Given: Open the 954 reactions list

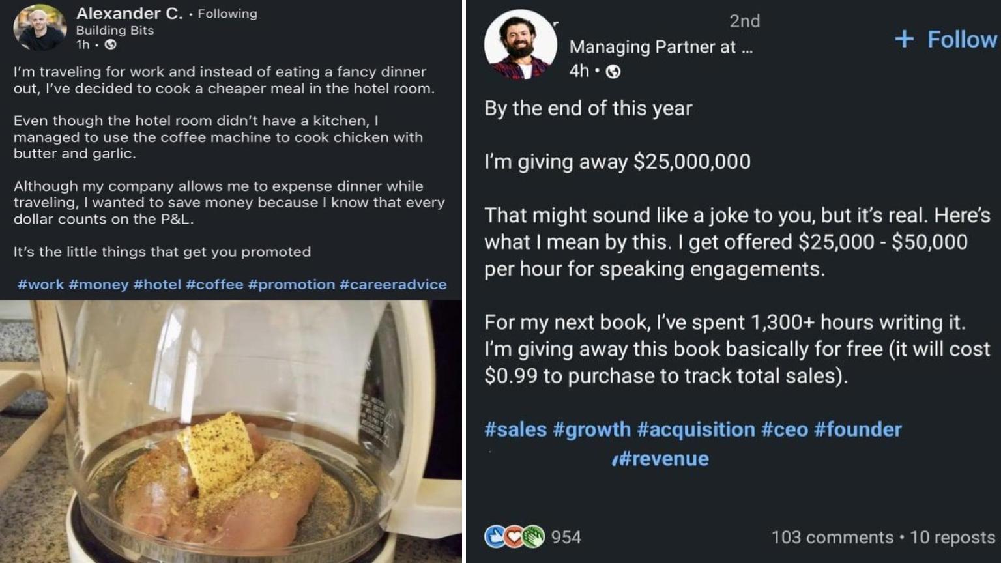Looking at the screenshot, I should pyautogui.click(x=566, y=538).
